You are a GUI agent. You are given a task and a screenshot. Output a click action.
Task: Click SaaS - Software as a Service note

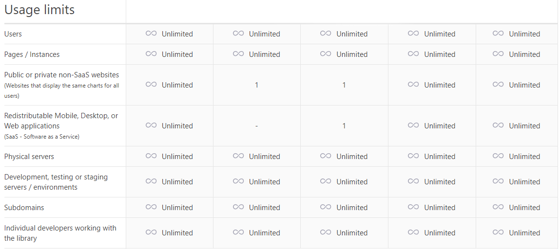coord(42,137)
